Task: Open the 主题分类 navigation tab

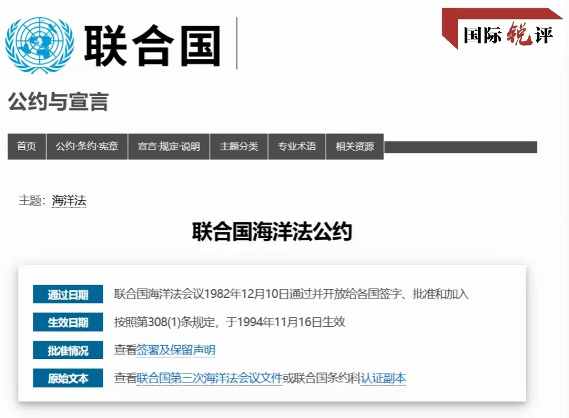Action: pos(239,146)
